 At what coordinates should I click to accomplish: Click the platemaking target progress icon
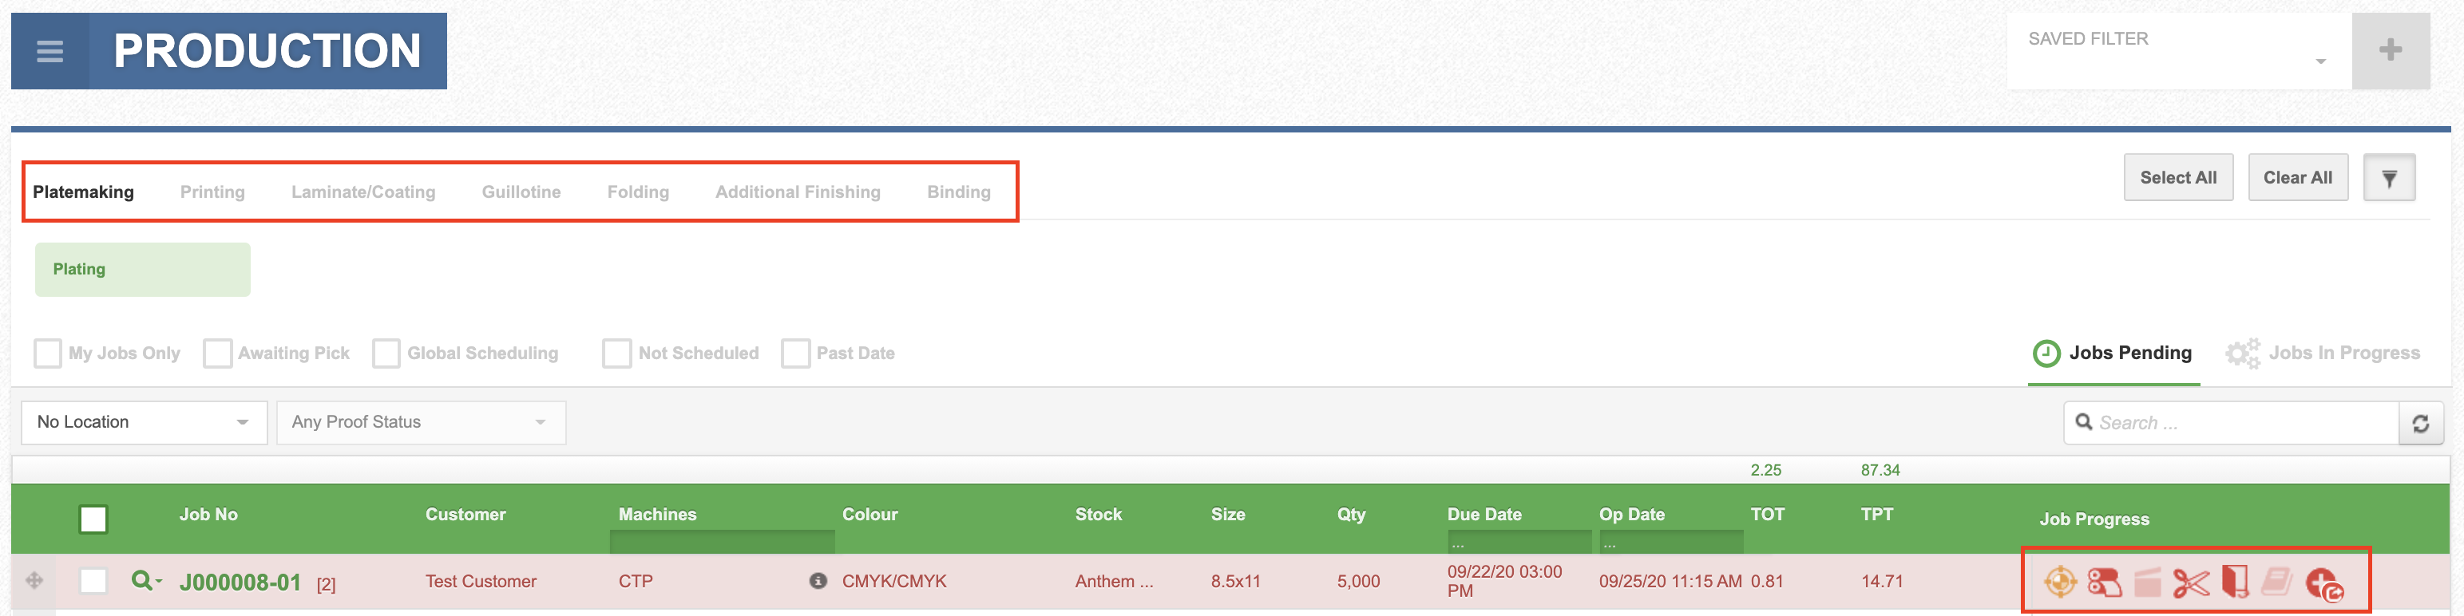(2059, 582)
